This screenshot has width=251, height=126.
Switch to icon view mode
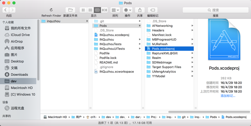pyautogui.click(x=83, y=10)
